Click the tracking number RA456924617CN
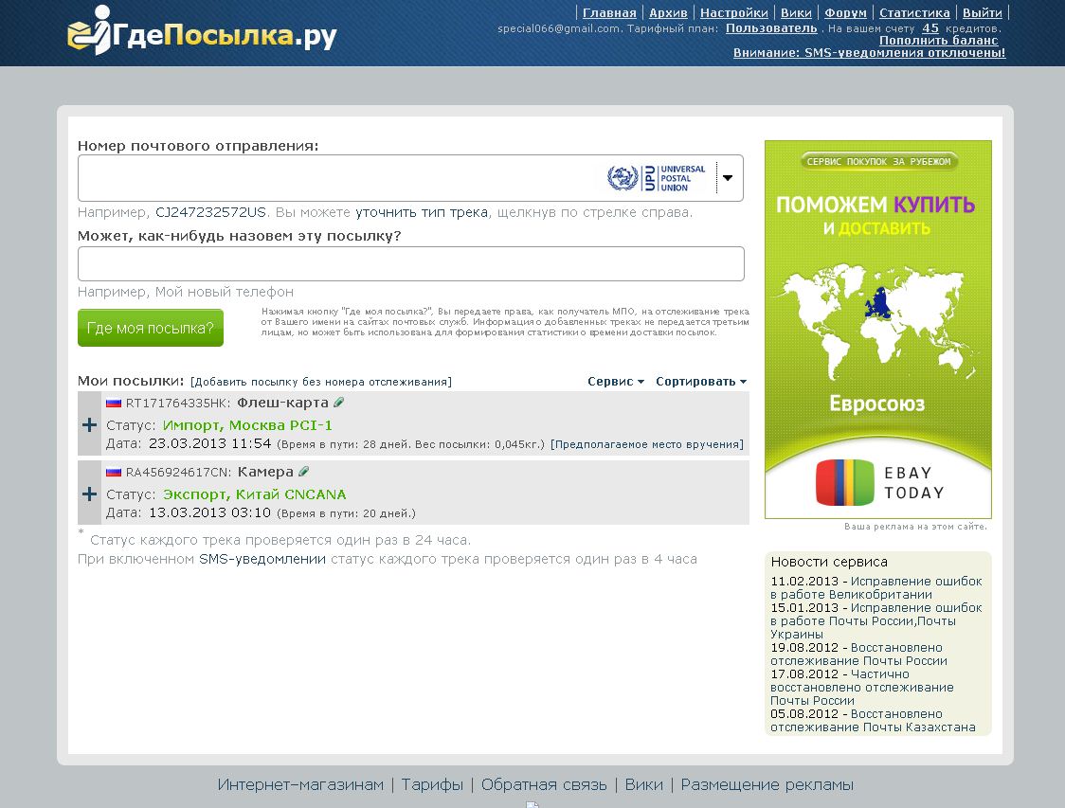 (x=179, y=473)
